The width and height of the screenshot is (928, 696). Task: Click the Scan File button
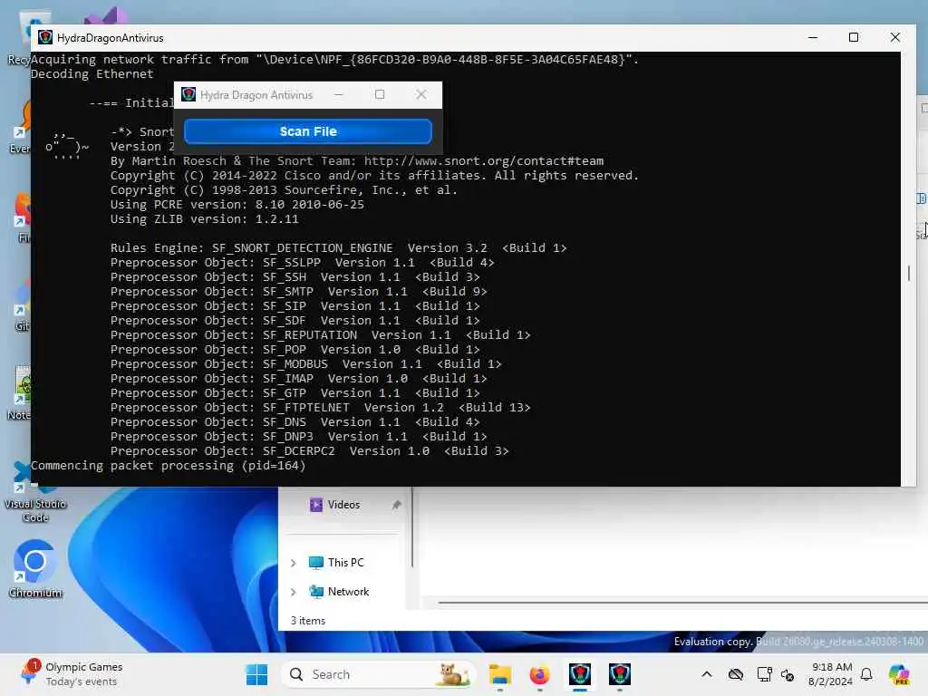coord(308,131)
